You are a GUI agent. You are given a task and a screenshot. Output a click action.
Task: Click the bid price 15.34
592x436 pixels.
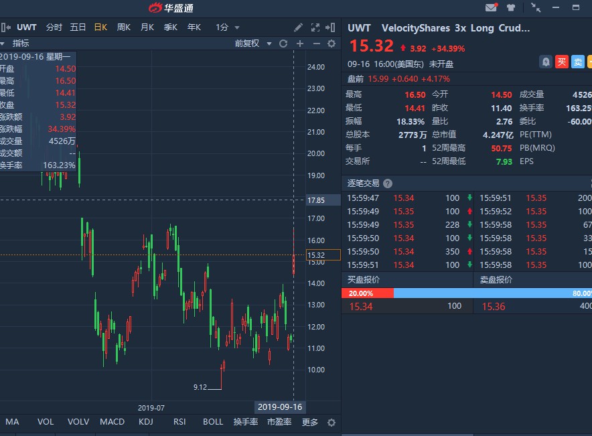pyautogui.click(x=360, y=307)
